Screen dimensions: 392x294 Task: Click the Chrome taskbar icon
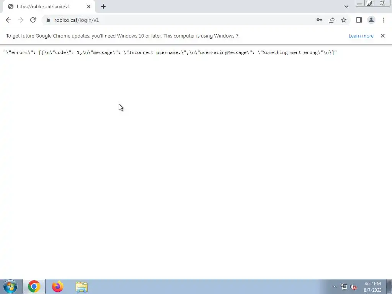pos(34,286)
